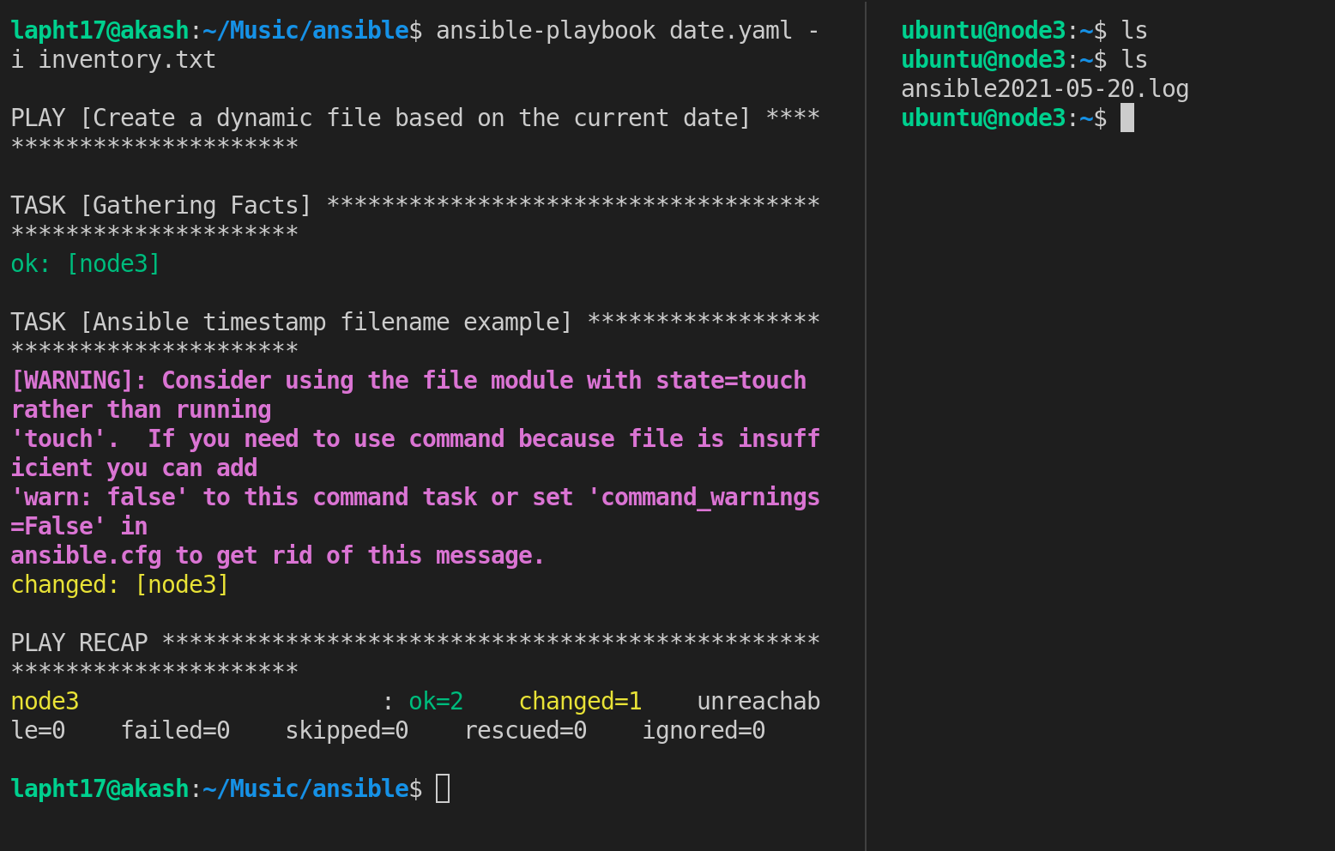Select the 'ansible2021-05-20.log' file name
Image resolution: width=1335 pixels, height=851 pixels.
(x=1045, y=89)
